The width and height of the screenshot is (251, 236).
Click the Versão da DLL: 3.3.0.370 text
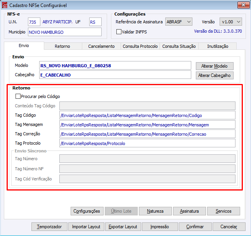[218, 31]
